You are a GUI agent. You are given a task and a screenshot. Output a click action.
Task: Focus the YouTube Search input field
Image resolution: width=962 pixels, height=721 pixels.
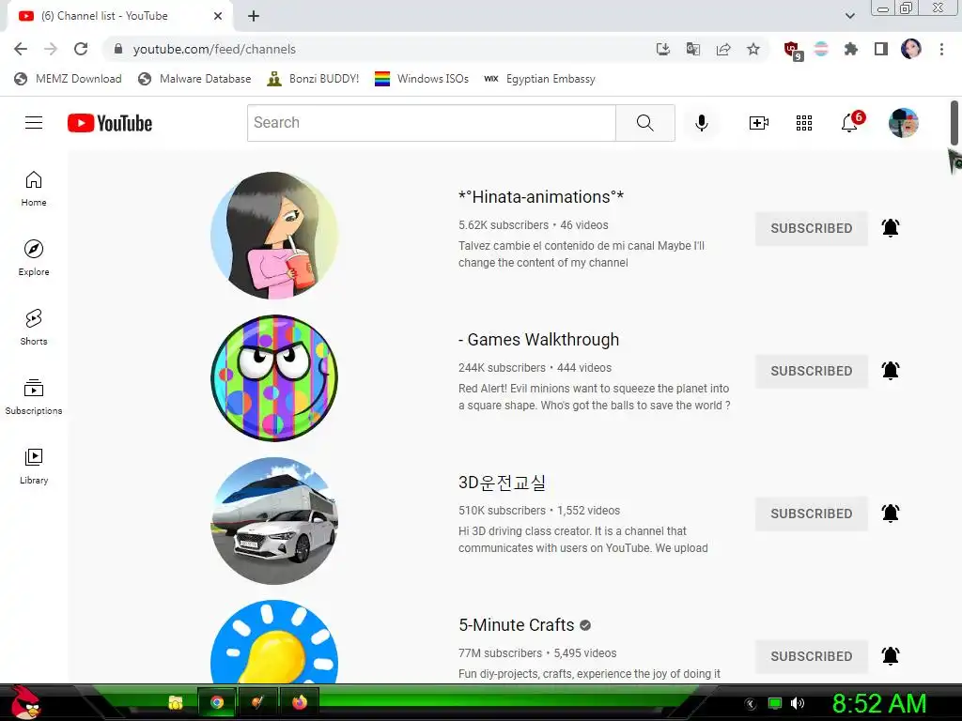431,123
